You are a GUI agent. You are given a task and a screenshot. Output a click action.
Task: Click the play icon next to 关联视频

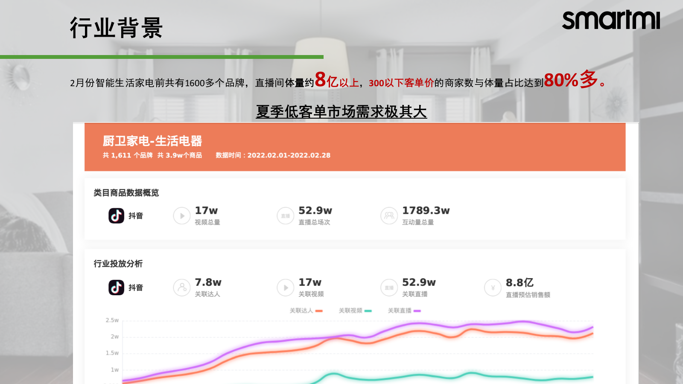pyautogui.click(x=285, y=287)
